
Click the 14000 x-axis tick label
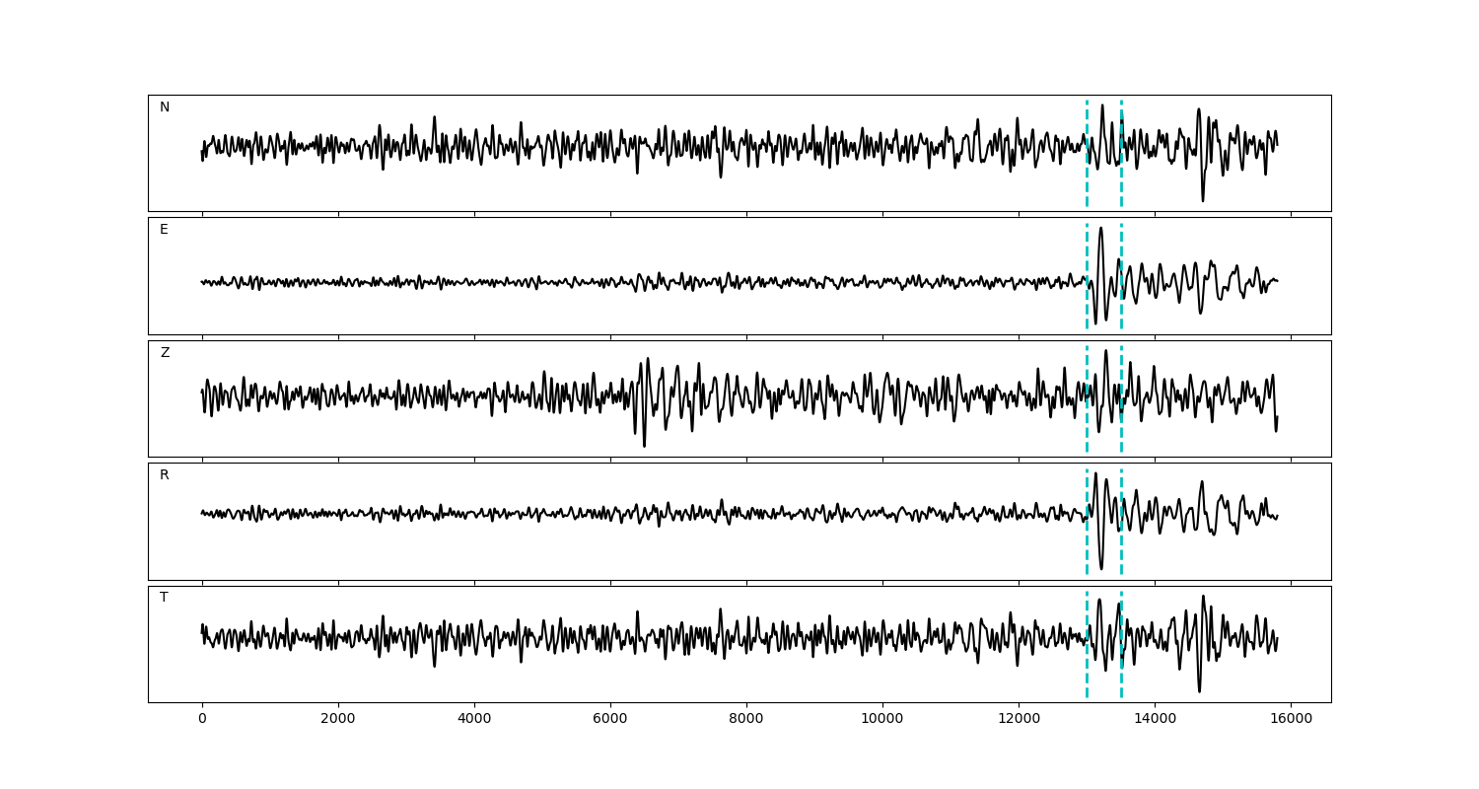(x=1155, y=719)
